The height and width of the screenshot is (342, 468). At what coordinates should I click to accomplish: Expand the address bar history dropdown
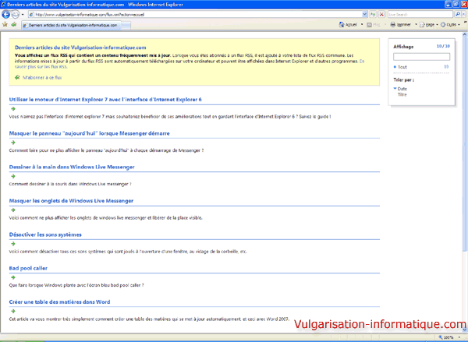coord(365,14)
